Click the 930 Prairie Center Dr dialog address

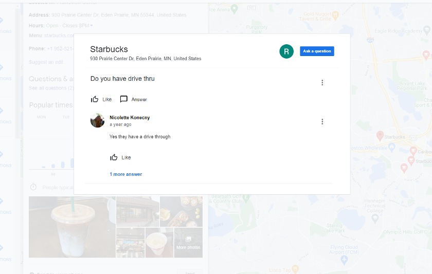(146, 59)
